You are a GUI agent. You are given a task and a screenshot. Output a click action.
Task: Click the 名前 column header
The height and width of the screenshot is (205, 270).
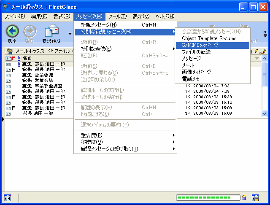(x=27, y=58)
